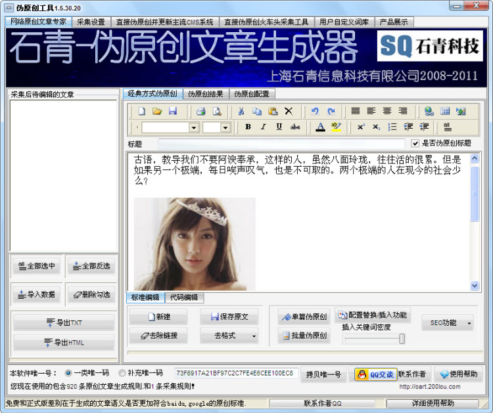Viewport: 493px width, 413px height.
Task: Switch to 代码编辑 tab
Action: tap(184, 297)
